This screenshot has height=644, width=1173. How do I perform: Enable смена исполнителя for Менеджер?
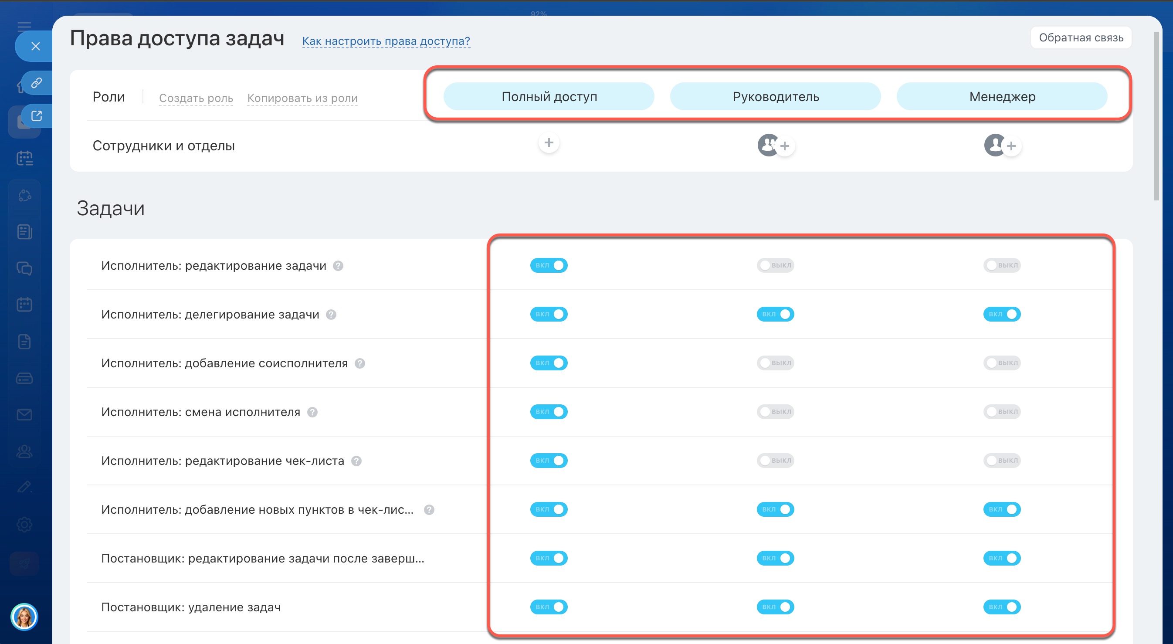1001,412
